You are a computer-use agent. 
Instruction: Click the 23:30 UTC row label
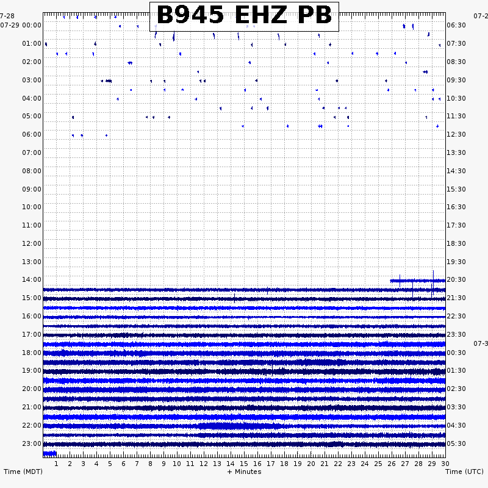point(456,334)
